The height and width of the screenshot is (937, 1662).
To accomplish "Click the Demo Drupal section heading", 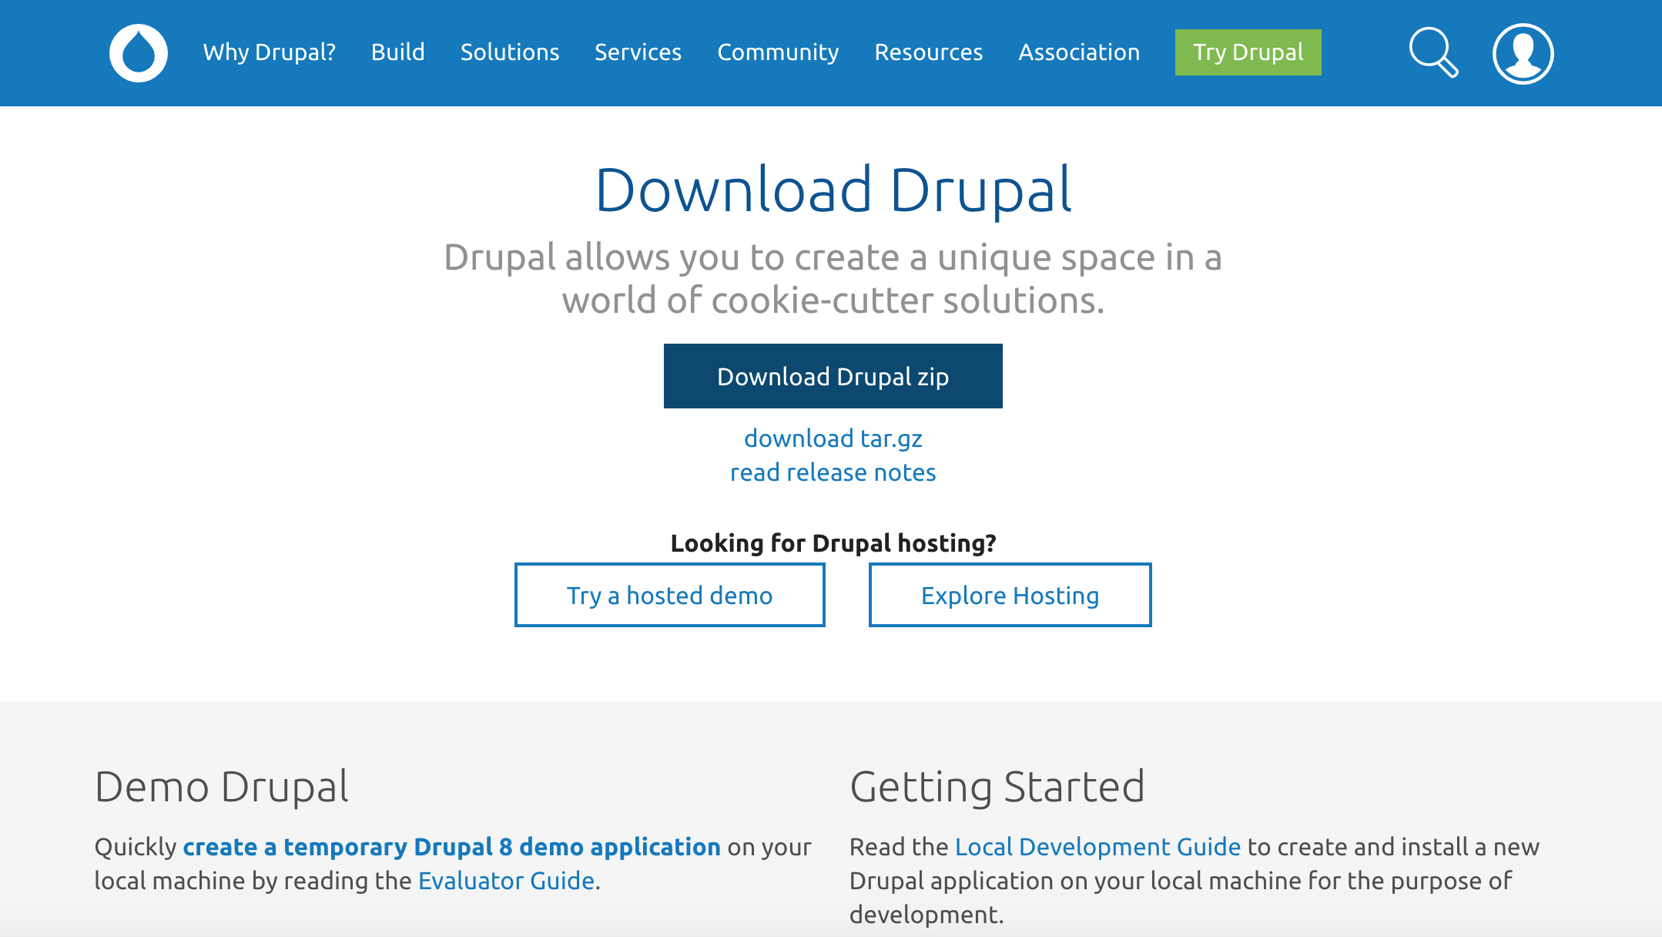I will point(222,787).
